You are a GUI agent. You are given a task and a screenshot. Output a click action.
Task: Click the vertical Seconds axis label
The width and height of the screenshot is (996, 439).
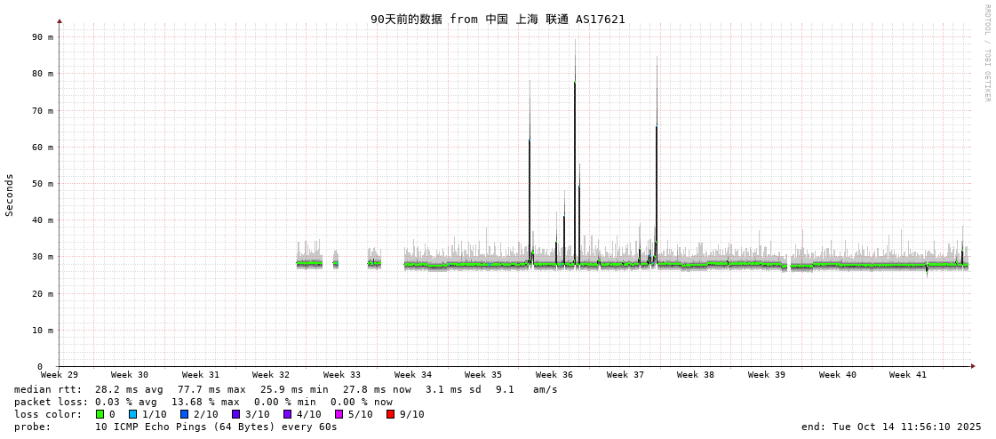[x=10, y=195]
